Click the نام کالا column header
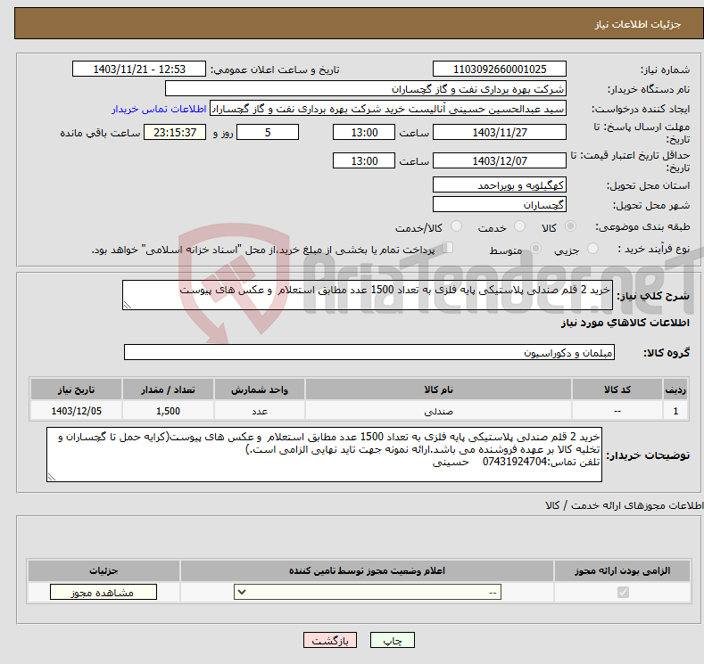 pyautogui.click(x=438, y=389)
